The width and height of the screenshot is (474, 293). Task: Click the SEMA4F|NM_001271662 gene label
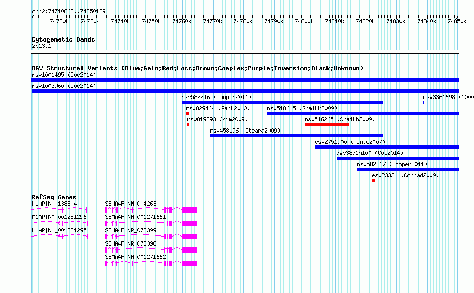(135, 257)
